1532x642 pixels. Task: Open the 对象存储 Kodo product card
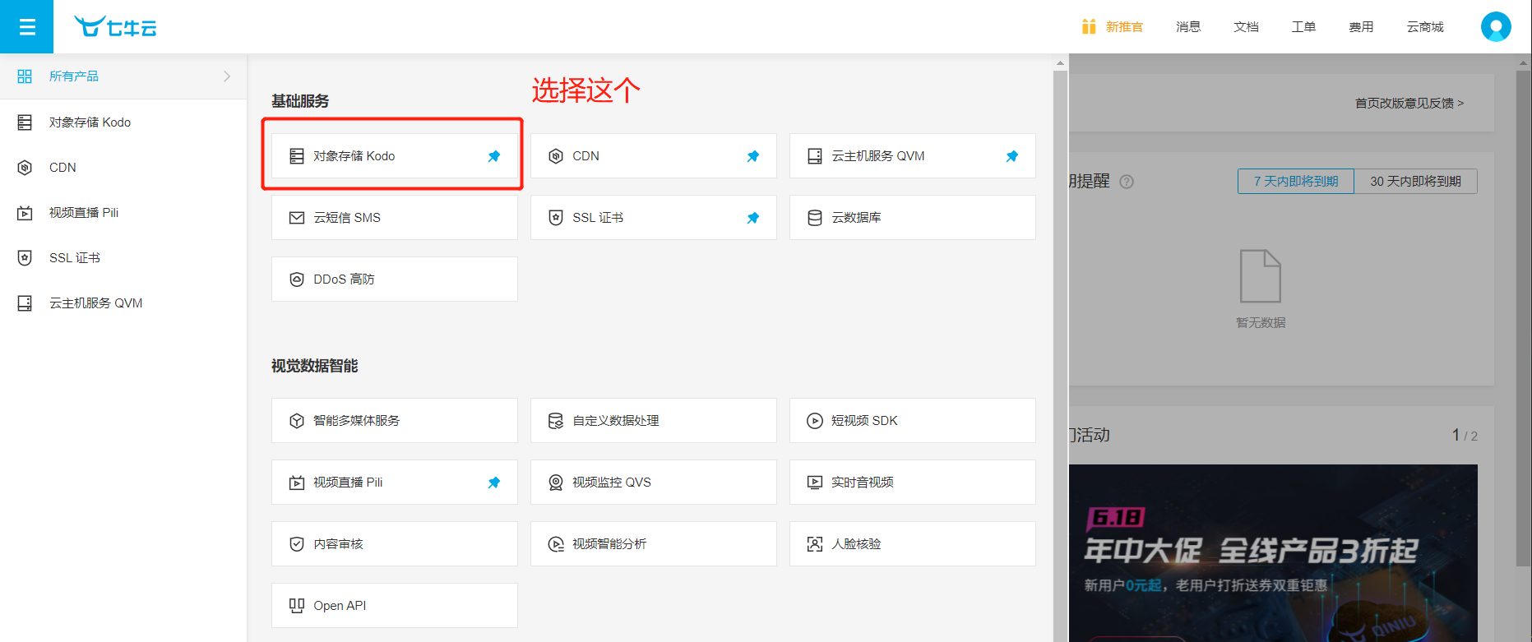[395, 156]
